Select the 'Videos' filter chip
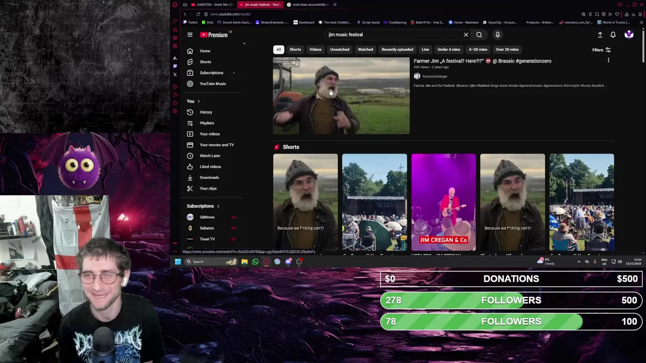The width and height of the screenshot is (646, 363). tap(315, 49)
